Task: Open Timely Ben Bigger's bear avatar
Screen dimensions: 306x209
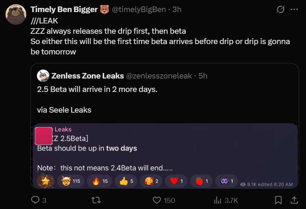Action: pyautogui.click(x=16, y=14)
